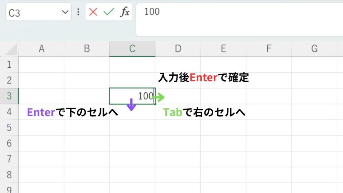This screenshot has height=193, width=343.
Task: Click the fill handle of cell C3
Action: 155,104
